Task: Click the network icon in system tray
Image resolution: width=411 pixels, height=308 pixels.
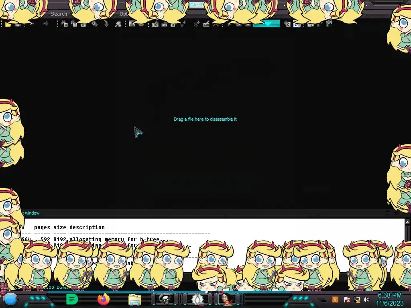Action: pyautogui.click(x=357, y=299)
